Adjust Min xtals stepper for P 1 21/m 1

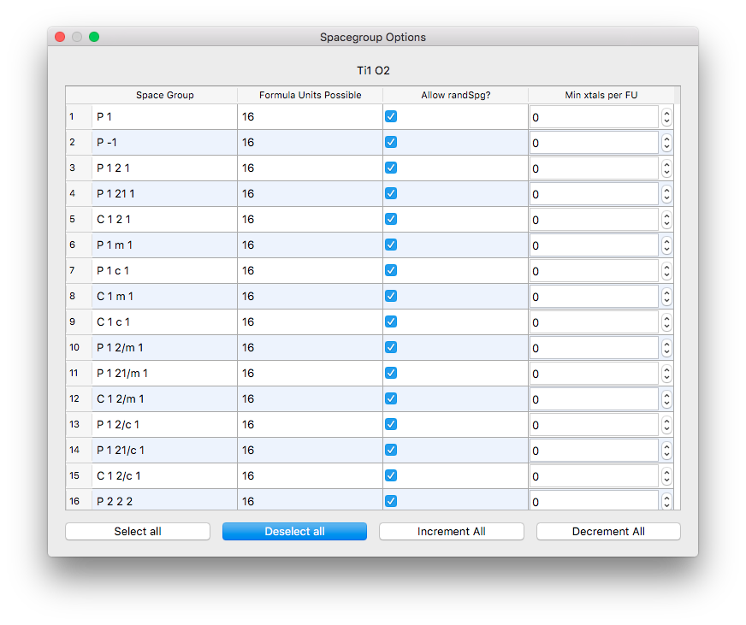[x=666, y=374]
